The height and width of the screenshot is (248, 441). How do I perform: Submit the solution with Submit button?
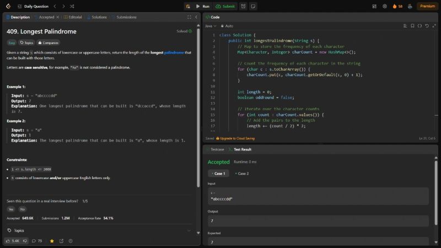pyautogui.click(x=226, y=6)
